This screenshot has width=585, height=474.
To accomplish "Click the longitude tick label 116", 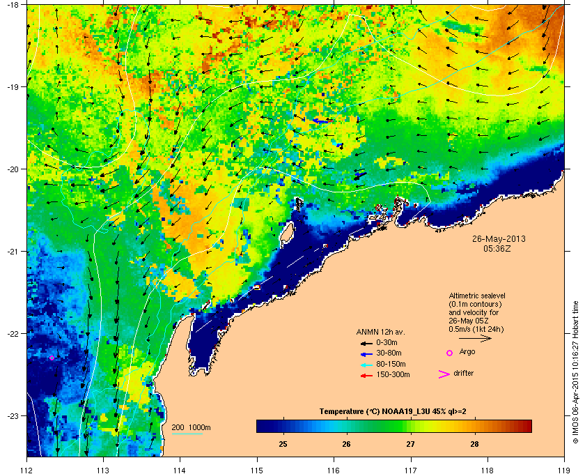I will (334, 471).
